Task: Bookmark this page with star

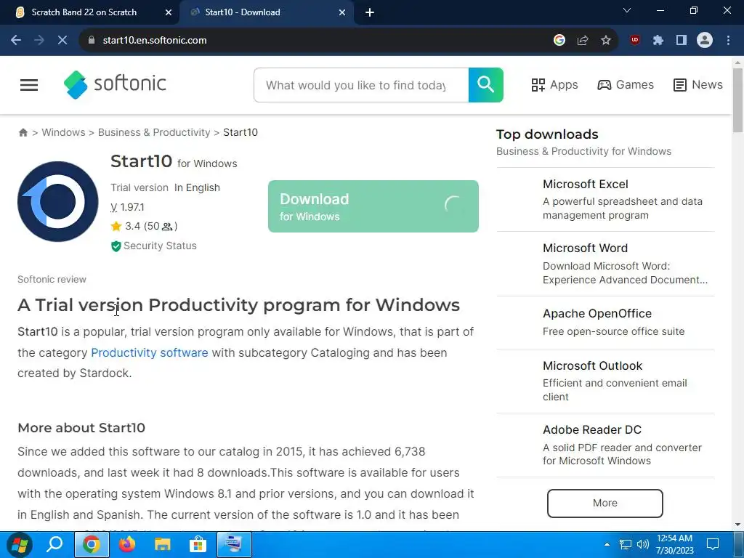Action: click(606, 41)
